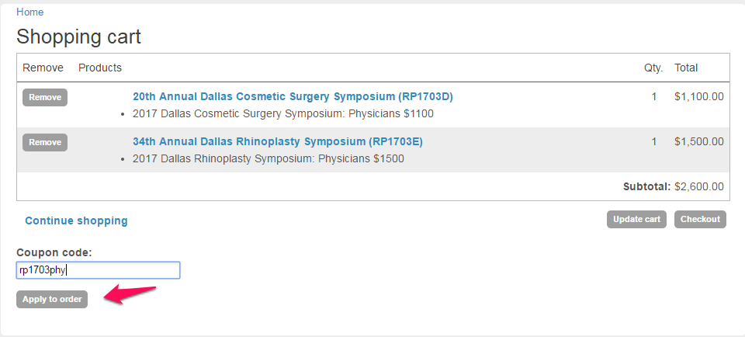Click the $1,100.00 line total
The width and height of the screenshot is (745, 337).
698,97
